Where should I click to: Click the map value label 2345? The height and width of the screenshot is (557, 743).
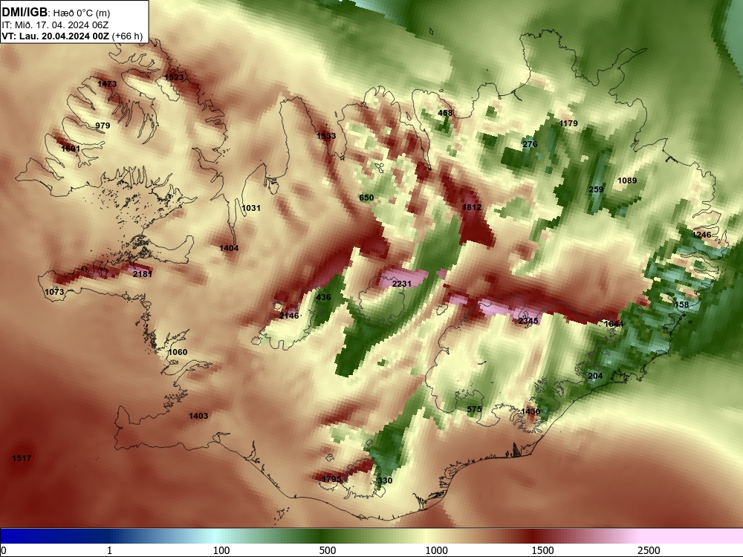(528, 321)
